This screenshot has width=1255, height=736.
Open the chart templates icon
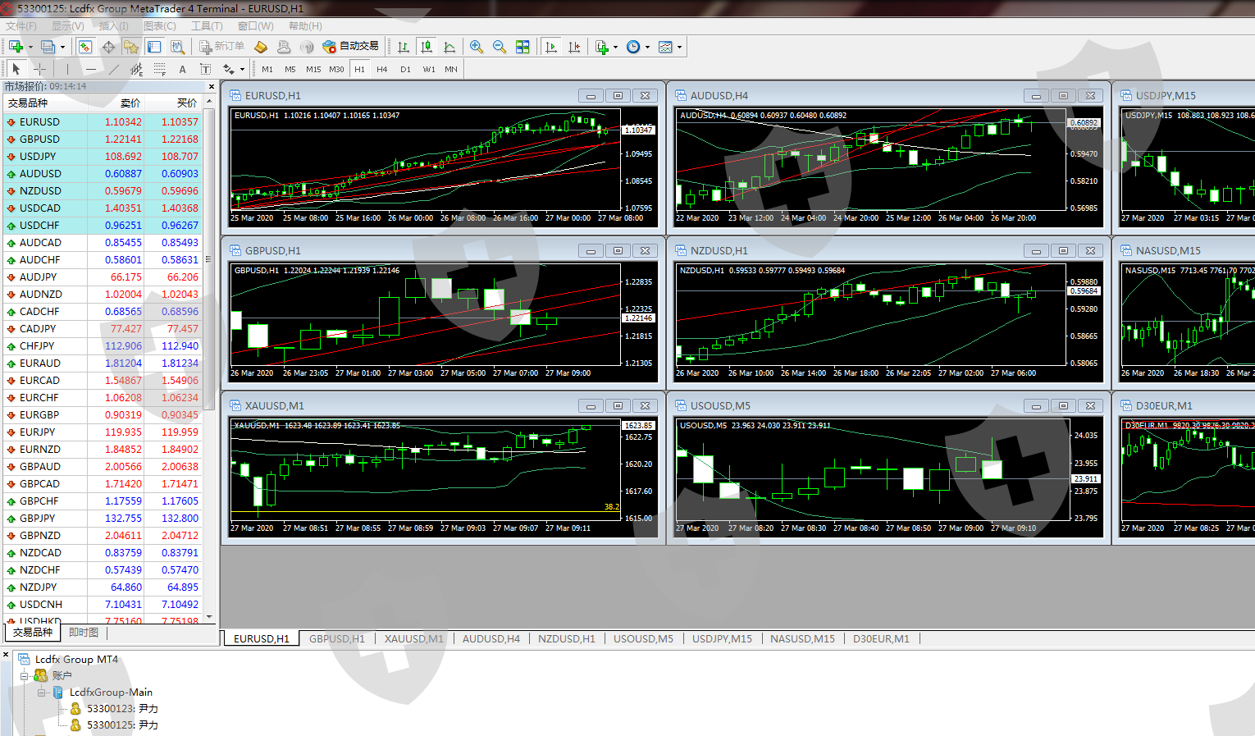(665, 47)
